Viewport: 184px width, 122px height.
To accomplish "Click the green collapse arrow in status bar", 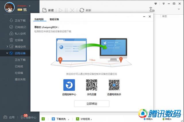I will point(43,119).
